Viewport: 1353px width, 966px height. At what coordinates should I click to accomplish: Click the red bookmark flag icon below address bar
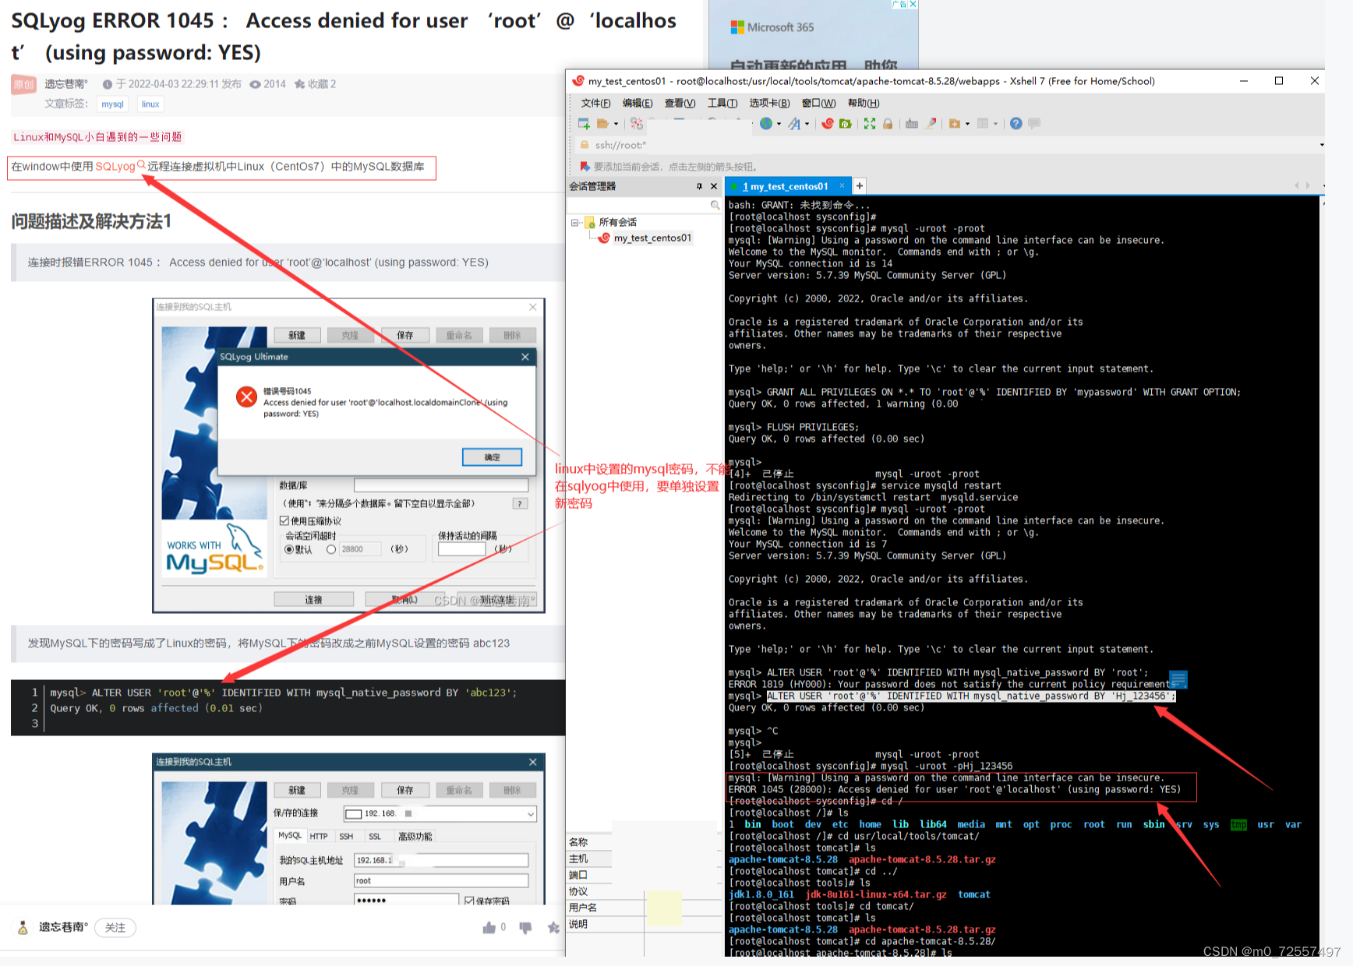coord(585,166)
